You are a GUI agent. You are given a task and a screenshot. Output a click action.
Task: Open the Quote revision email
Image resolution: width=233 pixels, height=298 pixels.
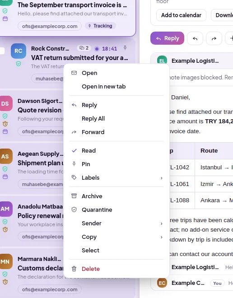pyautogui.click(x=40, y=110)
